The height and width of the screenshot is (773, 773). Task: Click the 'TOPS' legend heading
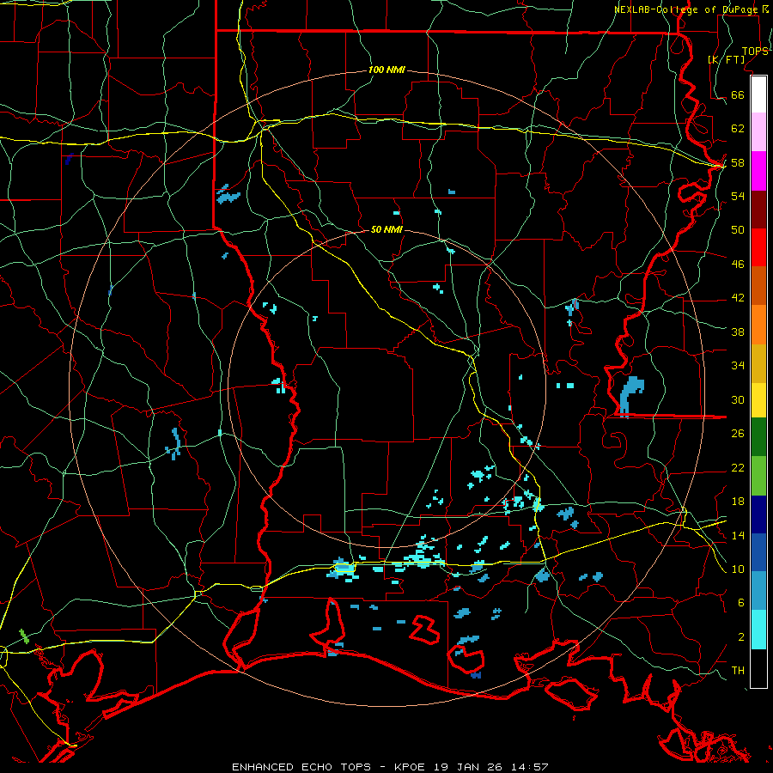coord(755,52)
